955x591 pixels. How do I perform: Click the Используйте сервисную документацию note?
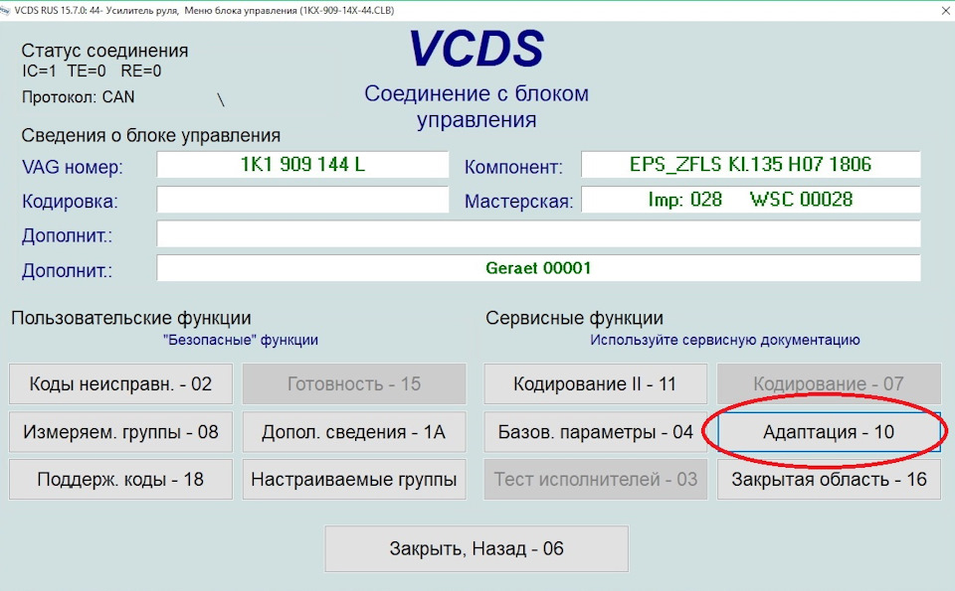pos(725,340)
